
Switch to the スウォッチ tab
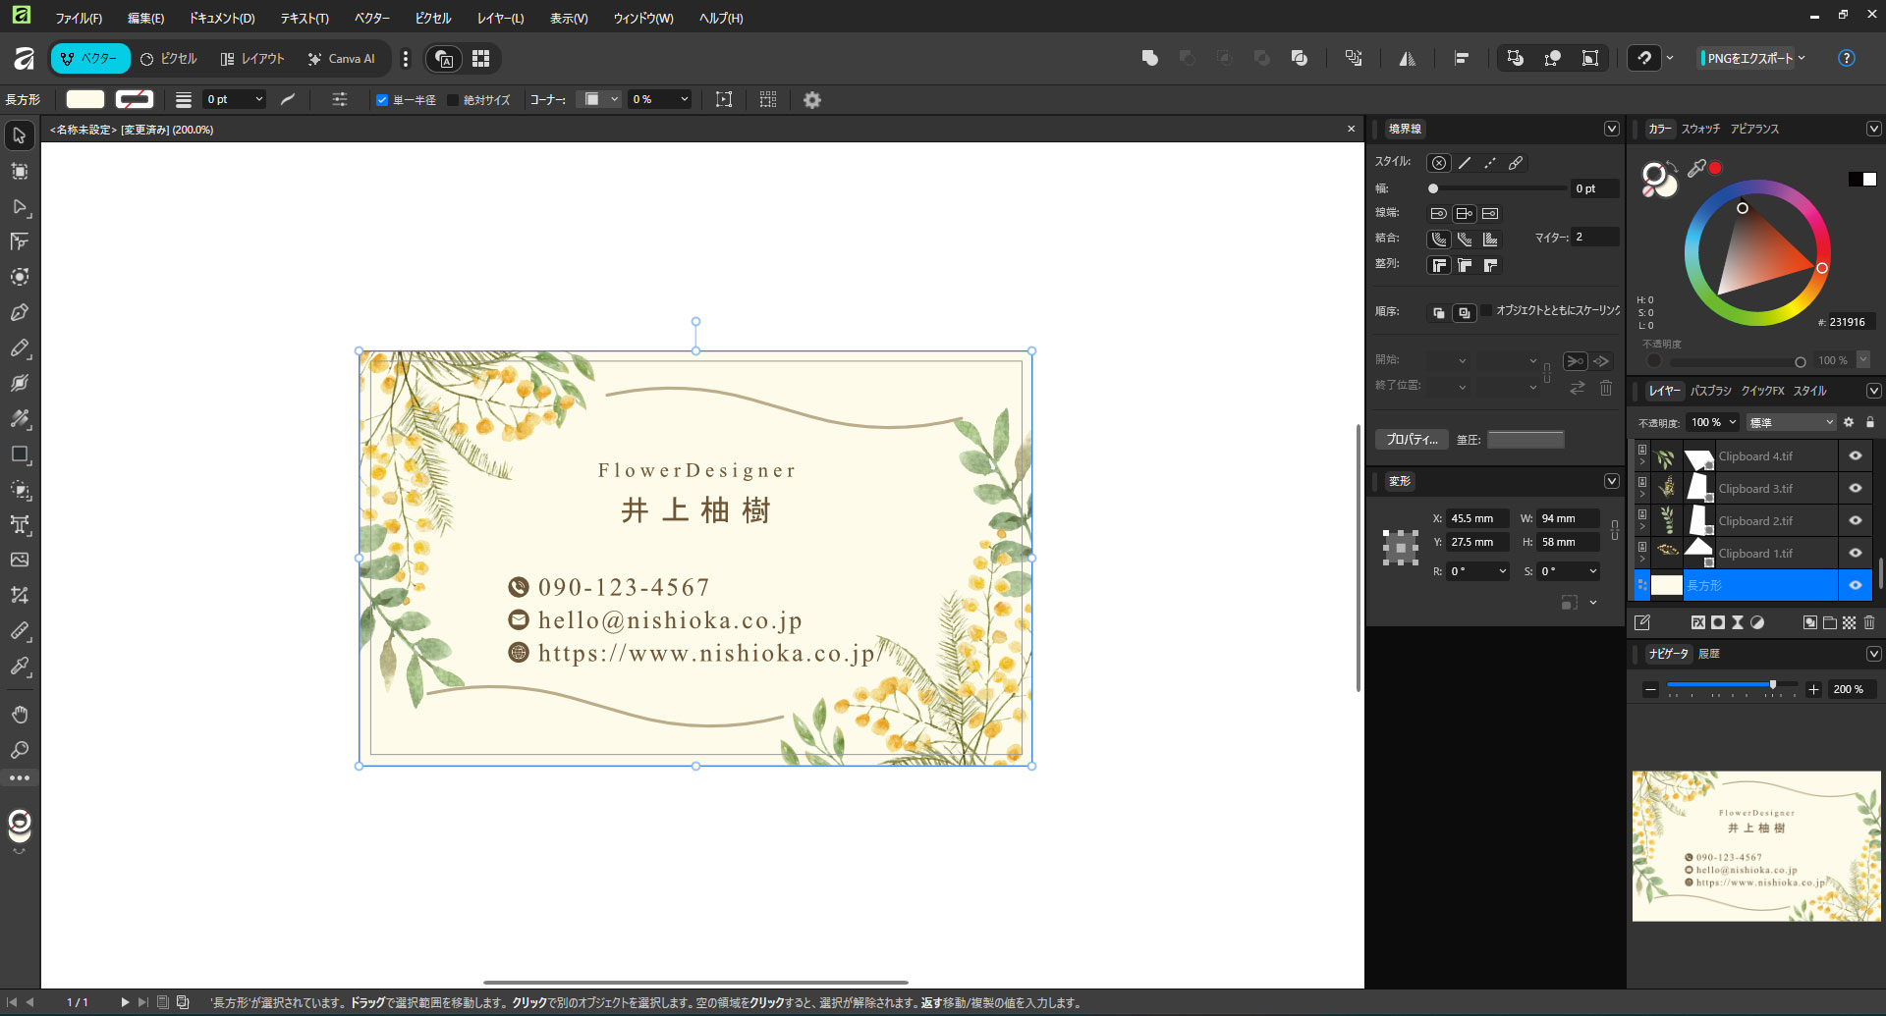[x=1701, y=128]
